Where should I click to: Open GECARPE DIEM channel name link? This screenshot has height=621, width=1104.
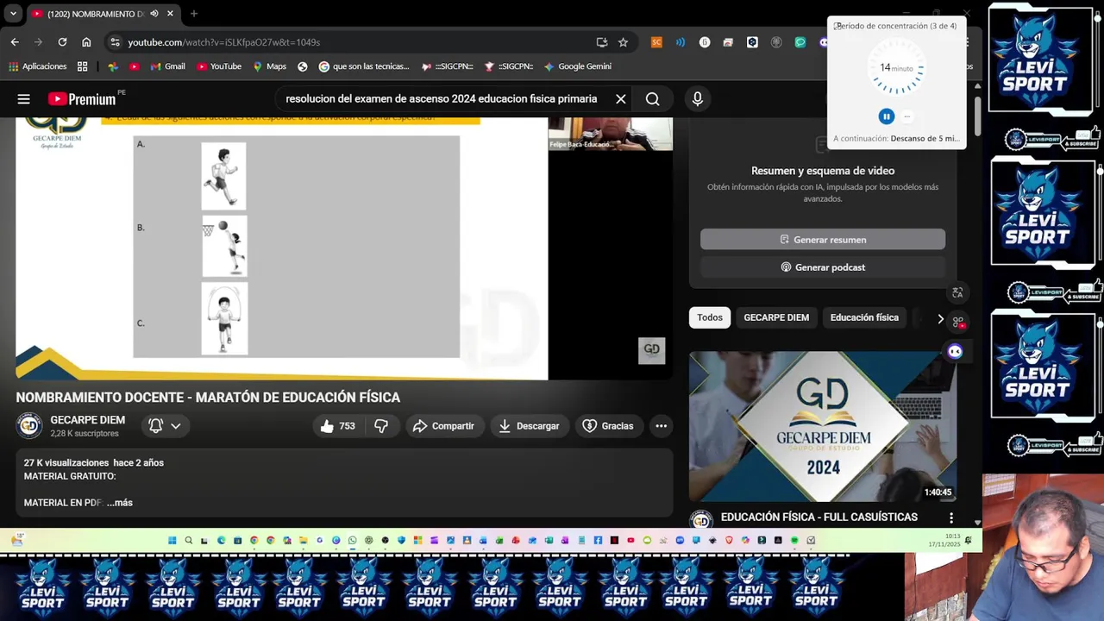coord(87,420)
